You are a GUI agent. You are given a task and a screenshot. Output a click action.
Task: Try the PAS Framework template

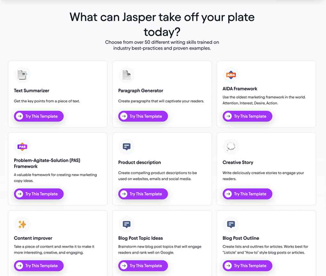tap(39, 194)
